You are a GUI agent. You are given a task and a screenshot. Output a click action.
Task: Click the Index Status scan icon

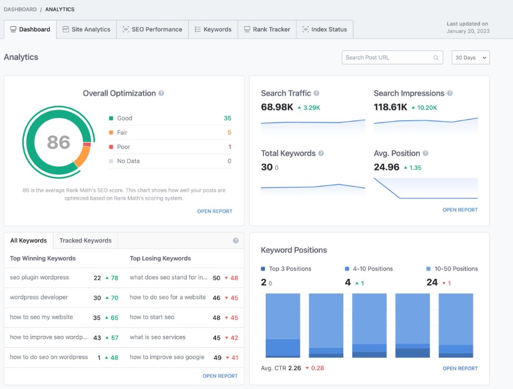tap(305, 29)
